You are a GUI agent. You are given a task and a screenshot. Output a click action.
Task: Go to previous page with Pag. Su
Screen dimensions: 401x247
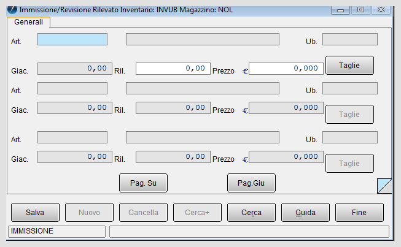point(144,183)
